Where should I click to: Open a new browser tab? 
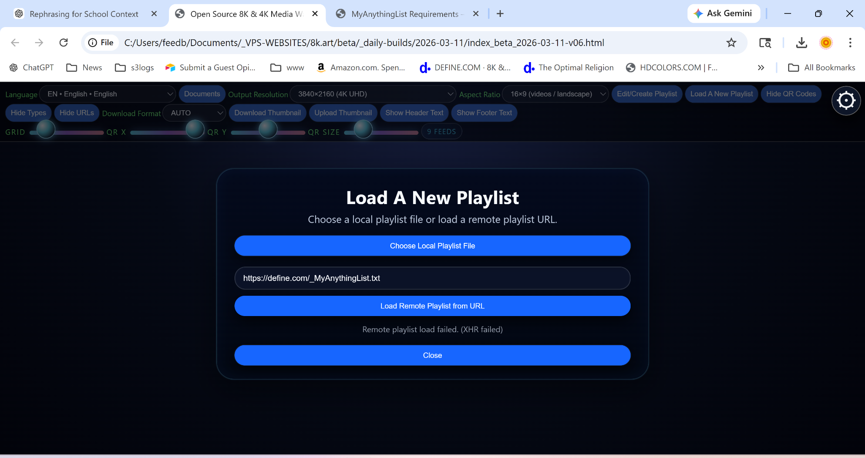[500, 14]
